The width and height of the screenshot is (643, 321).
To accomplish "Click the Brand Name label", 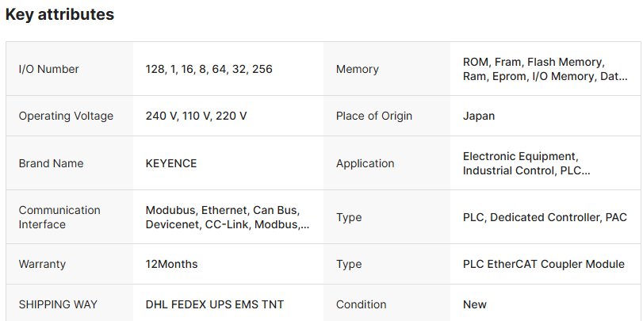I will [51, 163].
